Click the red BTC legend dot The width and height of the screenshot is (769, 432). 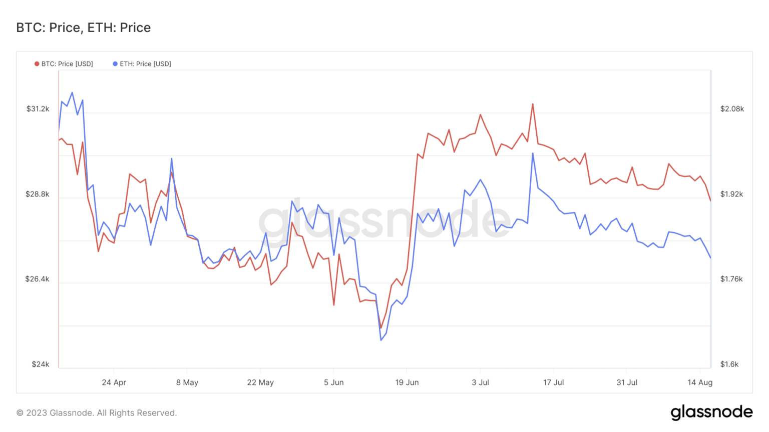coord(37,64)
